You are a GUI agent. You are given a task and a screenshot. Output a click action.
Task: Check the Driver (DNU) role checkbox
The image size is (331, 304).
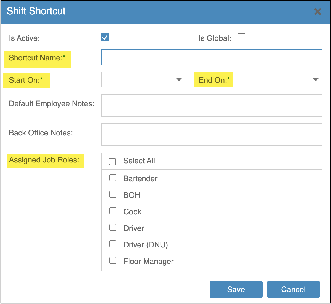(113, 244)
